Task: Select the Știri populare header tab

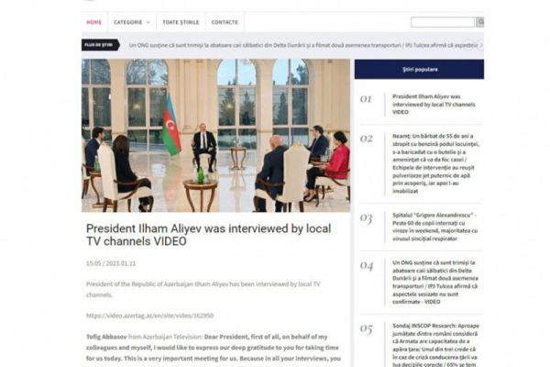Action: point(419,69)
